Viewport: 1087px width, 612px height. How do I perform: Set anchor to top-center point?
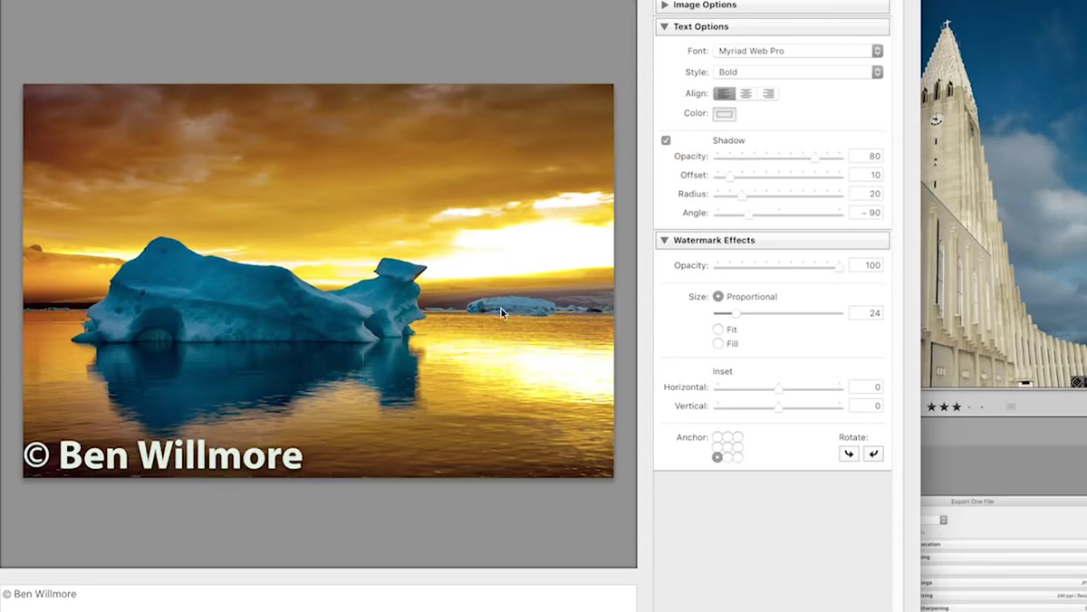[728, 436]
